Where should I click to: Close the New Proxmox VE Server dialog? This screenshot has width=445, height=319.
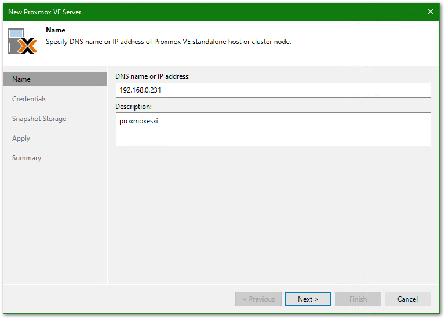point(431,12)
